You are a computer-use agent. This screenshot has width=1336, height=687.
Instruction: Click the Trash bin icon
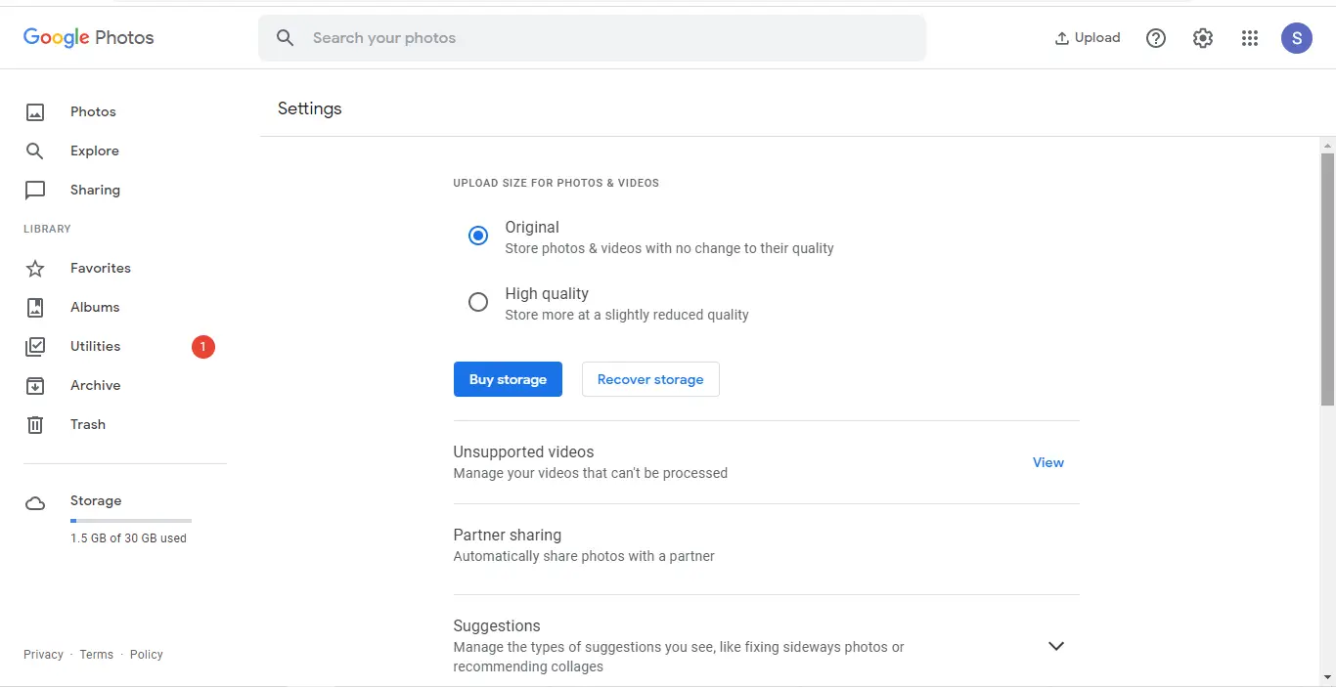(35, 424)
